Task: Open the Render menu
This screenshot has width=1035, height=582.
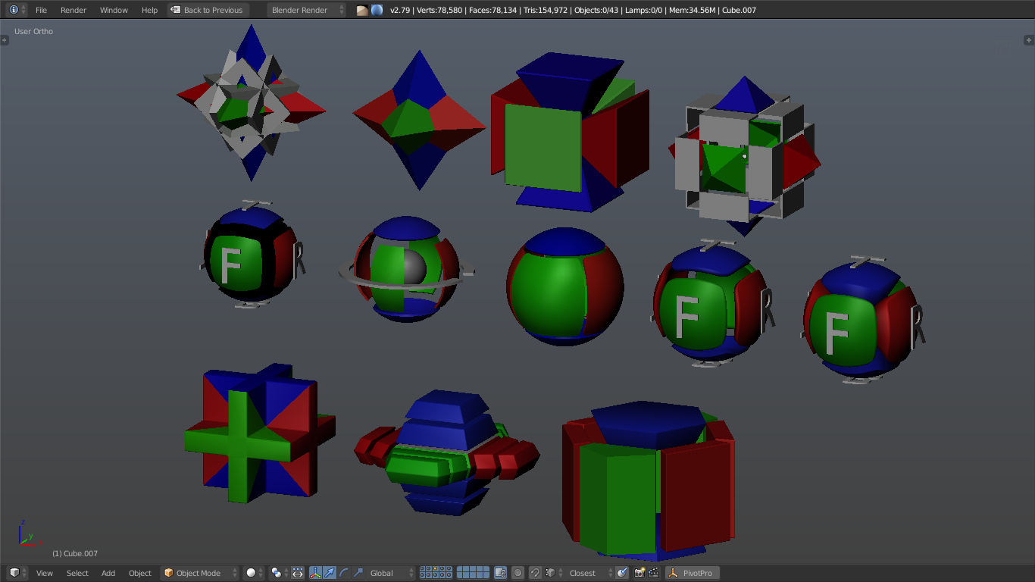Action: click(73, 10)
